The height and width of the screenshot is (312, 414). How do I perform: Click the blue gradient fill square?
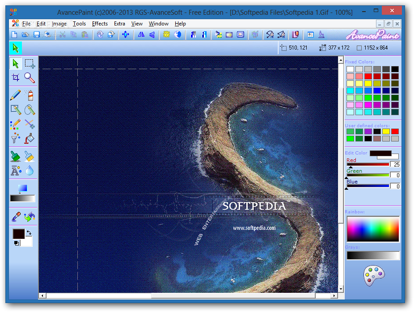pyautogui.click(x=22, y=188)
